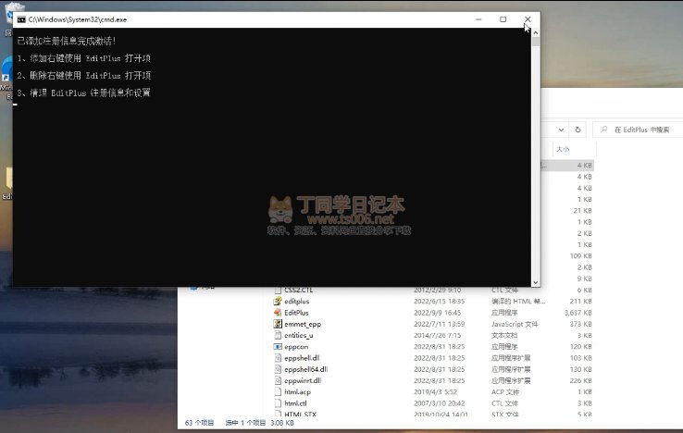Viewport: 683px width, 433px height.
Task: Select the eppcon application icon
Action: (278, 346)
